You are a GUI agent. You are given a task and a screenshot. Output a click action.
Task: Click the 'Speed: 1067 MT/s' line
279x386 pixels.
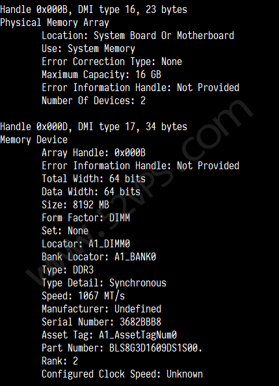click(x=83, y=296)
